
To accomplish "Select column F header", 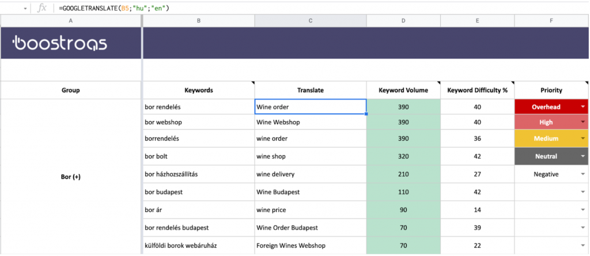I will [x=551, y=21].
